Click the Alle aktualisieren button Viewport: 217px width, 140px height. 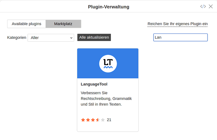[x=94, y=37]
